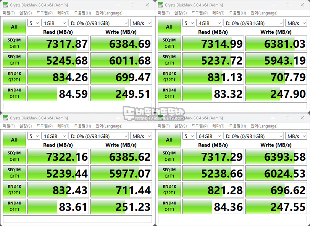Open the 16GiB test size dropdown
This screenshot has height=226, width=310.
pos(54,136)
